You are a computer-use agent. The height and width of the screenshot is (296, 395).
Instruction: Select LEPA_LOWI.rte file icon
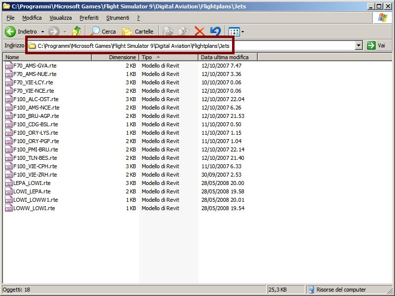tap(9, 183)
